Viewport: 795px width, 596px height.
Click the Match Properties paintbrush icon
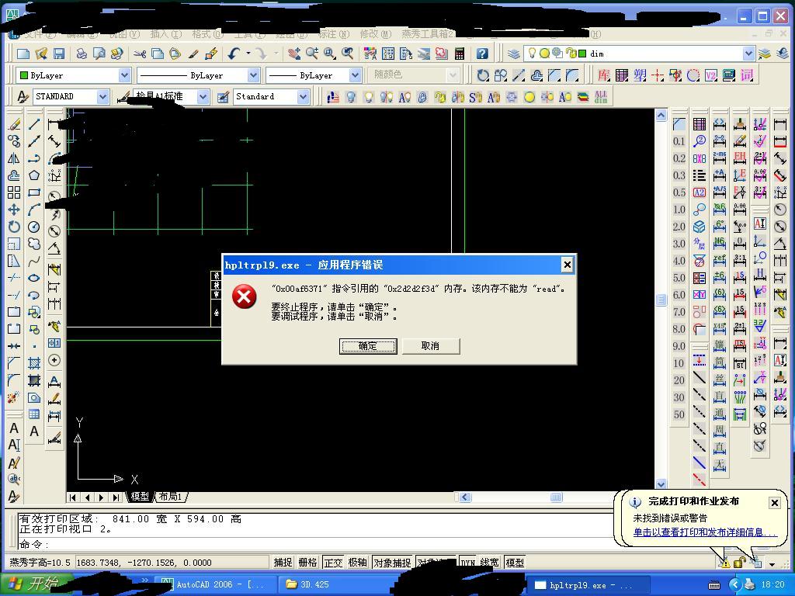193,54
